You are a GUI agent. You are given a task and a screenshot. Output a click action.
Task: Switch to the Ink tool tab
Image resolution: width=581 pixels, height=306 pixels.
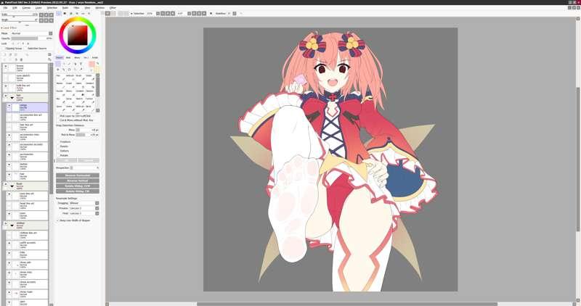[x=86, y=58]
